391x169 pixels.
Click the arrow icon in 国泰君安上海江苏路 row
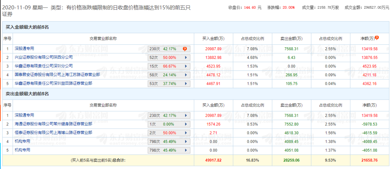click(186, 75)
